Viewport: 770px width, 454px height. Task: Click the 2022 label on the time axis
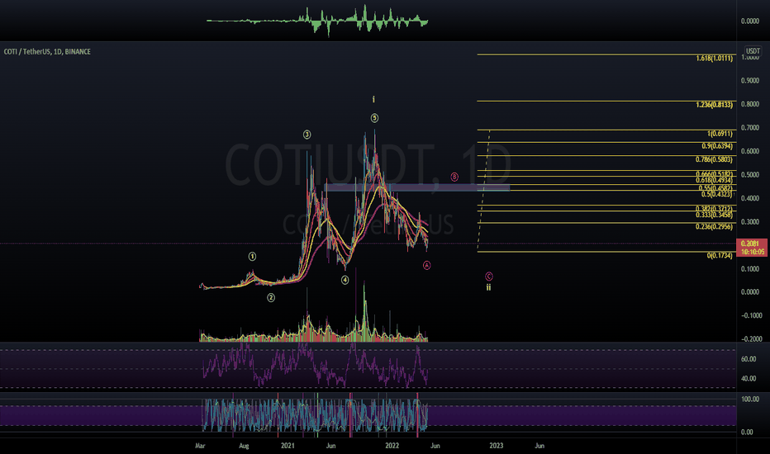pos(392,446)
